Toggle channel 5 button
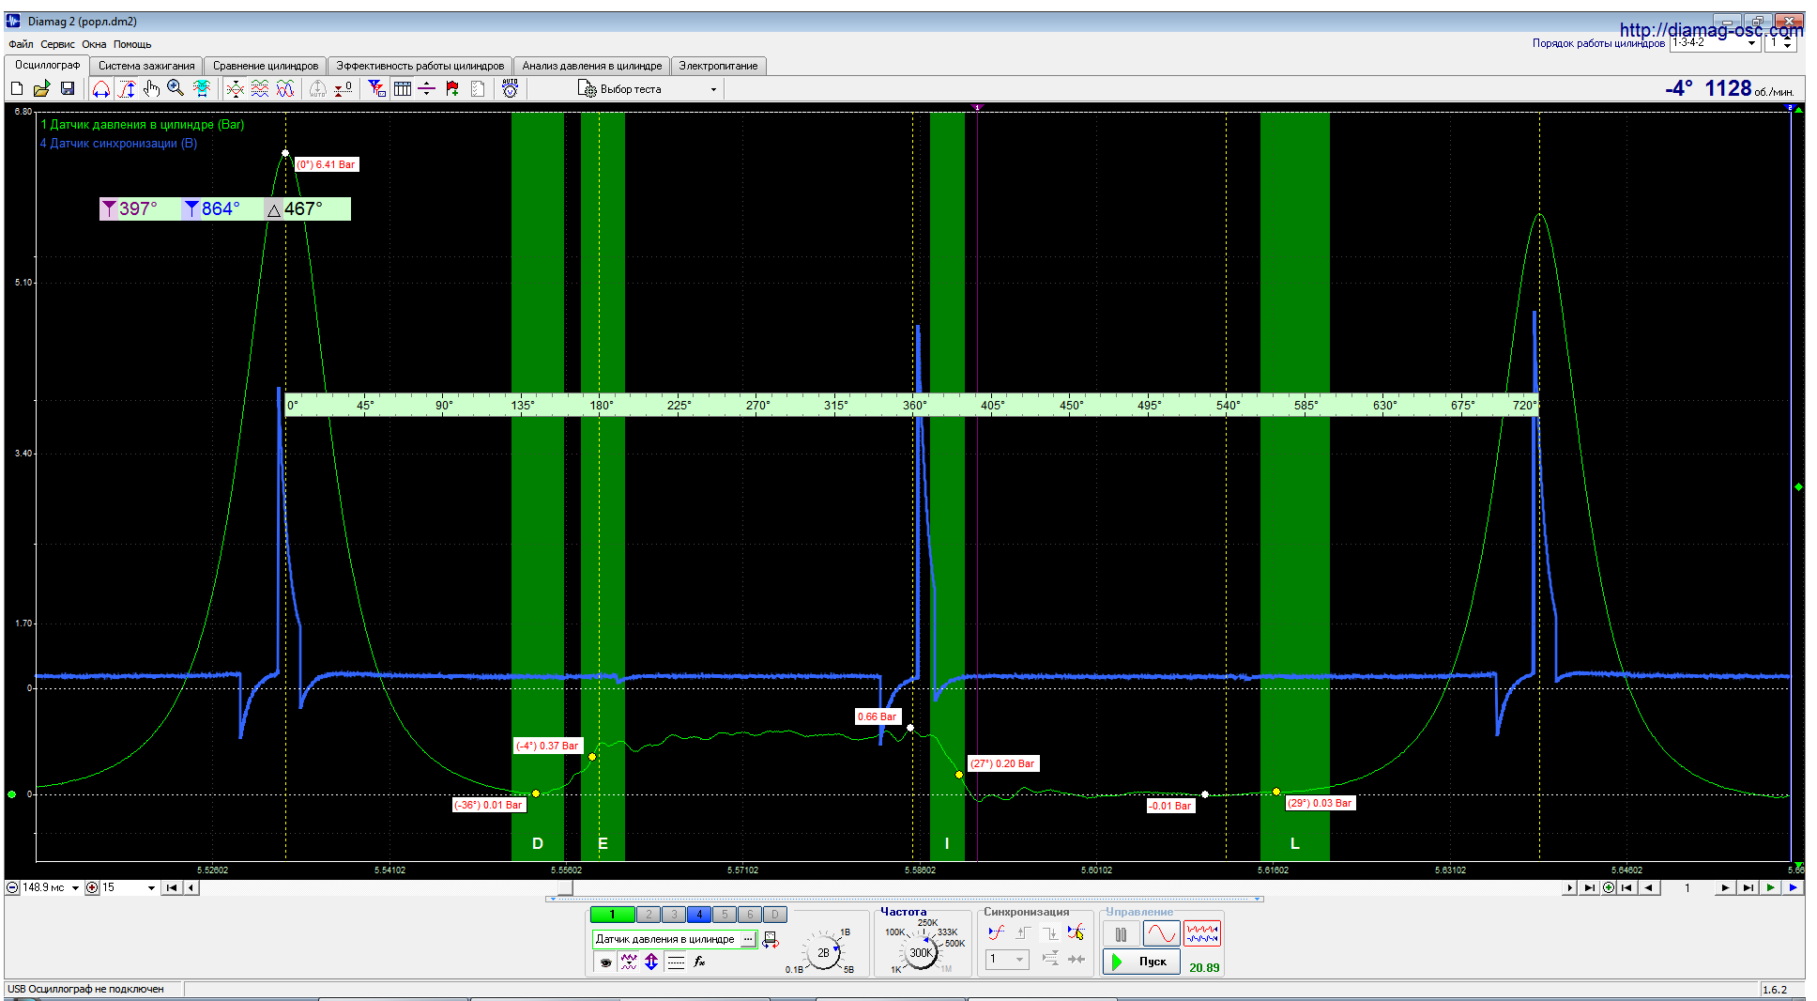 click(725, 915)
